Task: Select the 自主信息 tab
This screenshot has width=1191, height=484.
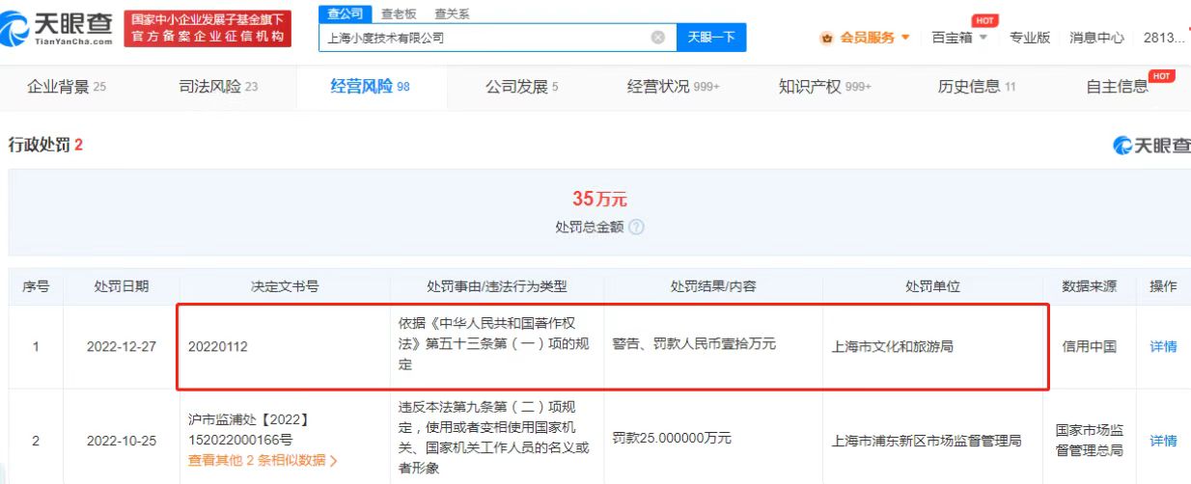Action: coord(1118,87)
